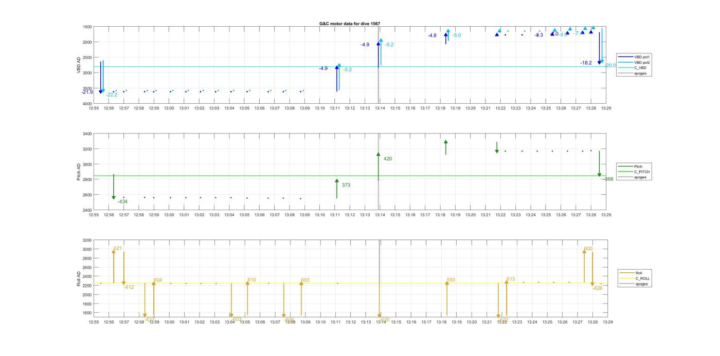Click the '420' pitch data label

click(x=388, y=159)
